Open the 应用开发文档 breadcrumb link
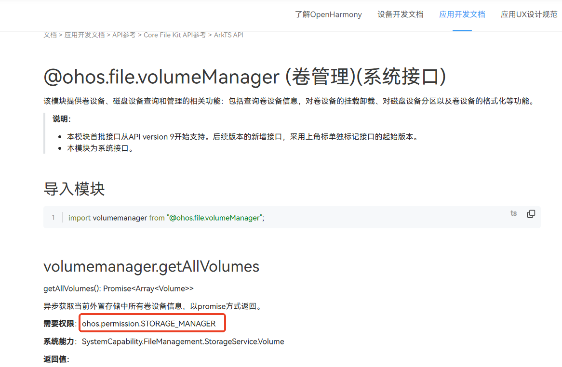 pyautogui.click(x=84, y=35)
